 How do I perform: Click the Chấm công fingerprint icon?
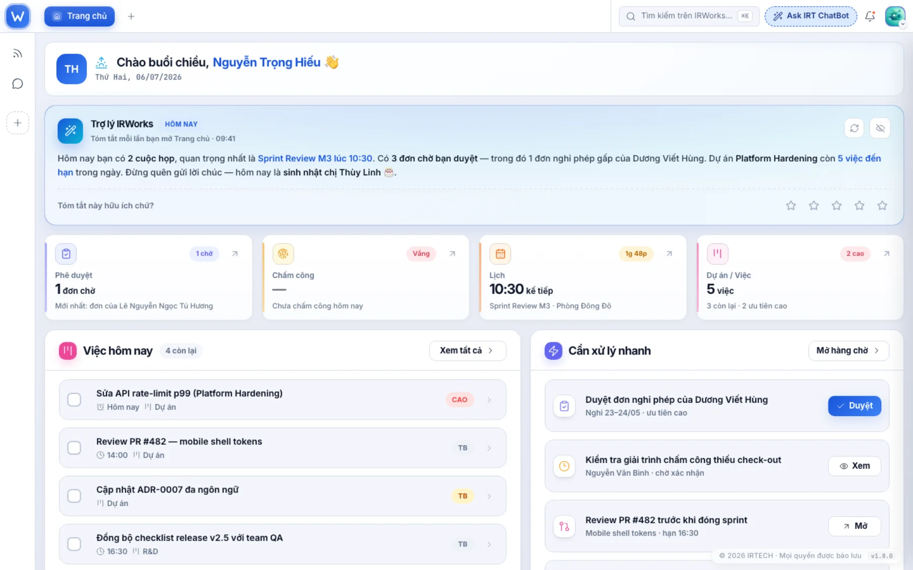[283, 254]
